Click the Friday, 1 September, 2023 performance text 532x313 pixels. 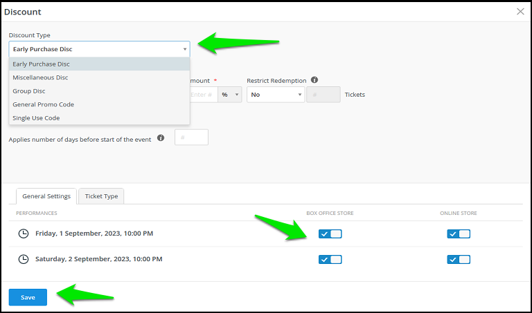(94, 234)
